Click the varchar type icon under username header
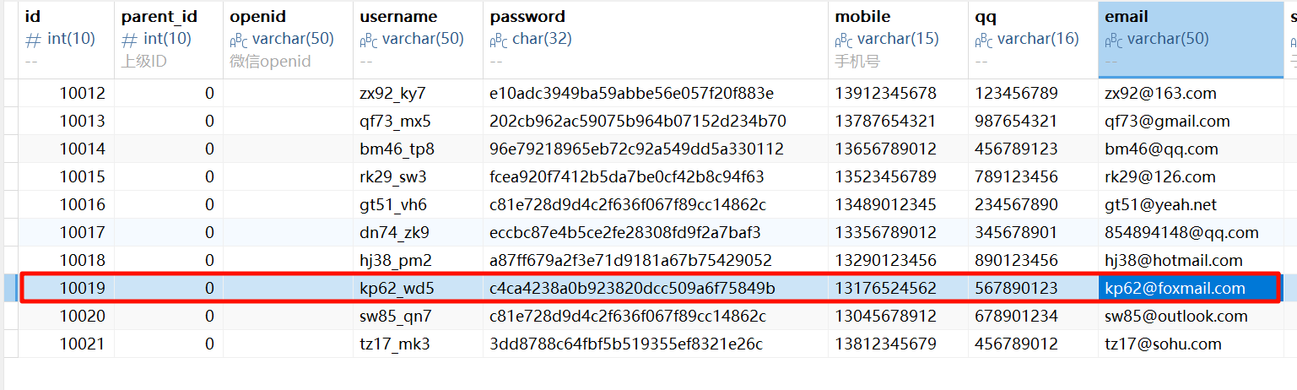Image resolution: width=1297 pixels, height=390 pixels. [x=369, y=40]
